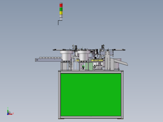The height and width of the screenshot is (122, 163).
Task: Click the blue origin ball of the triad
Action: click(x=8, y=114)
